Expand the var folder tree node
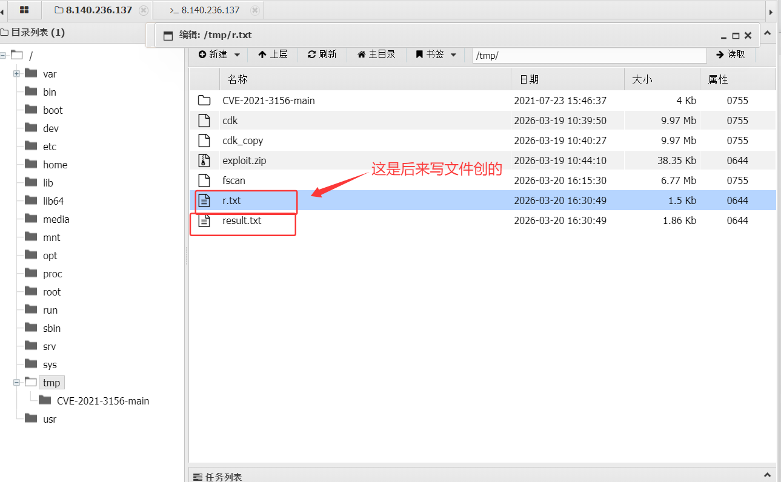 click(16, 74)
